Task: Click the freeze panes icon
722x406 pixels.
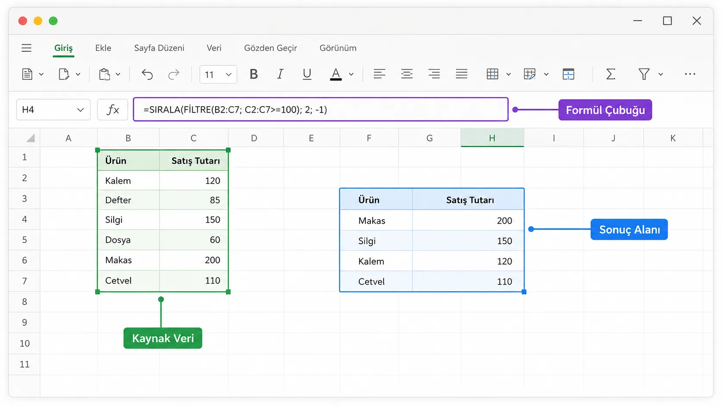Action: [568, 74]
